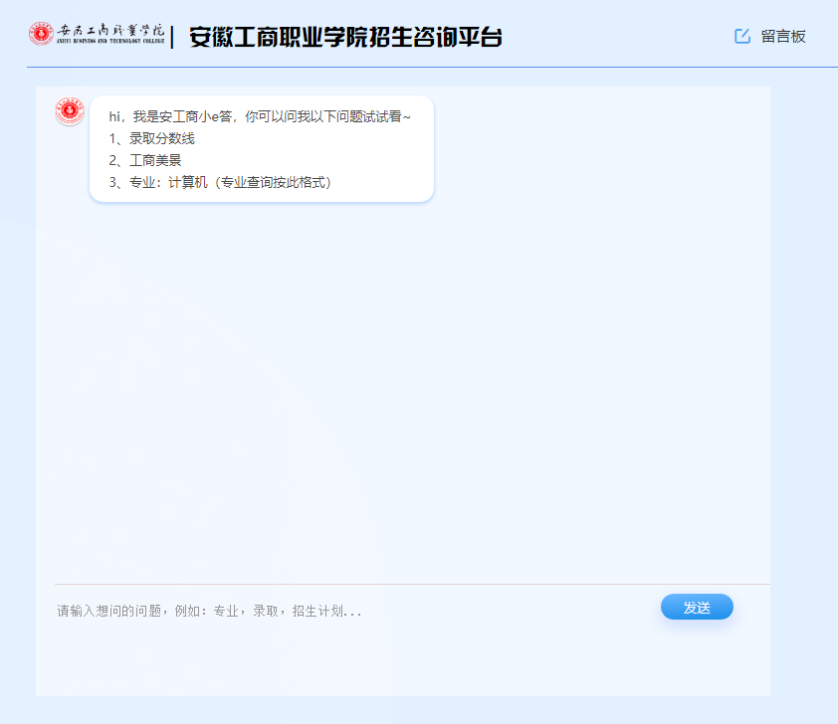Click suggested question '2、工商美景'
Image resolution: width=838 pixels, height=724 pixels.
click(x=145, y=161)
